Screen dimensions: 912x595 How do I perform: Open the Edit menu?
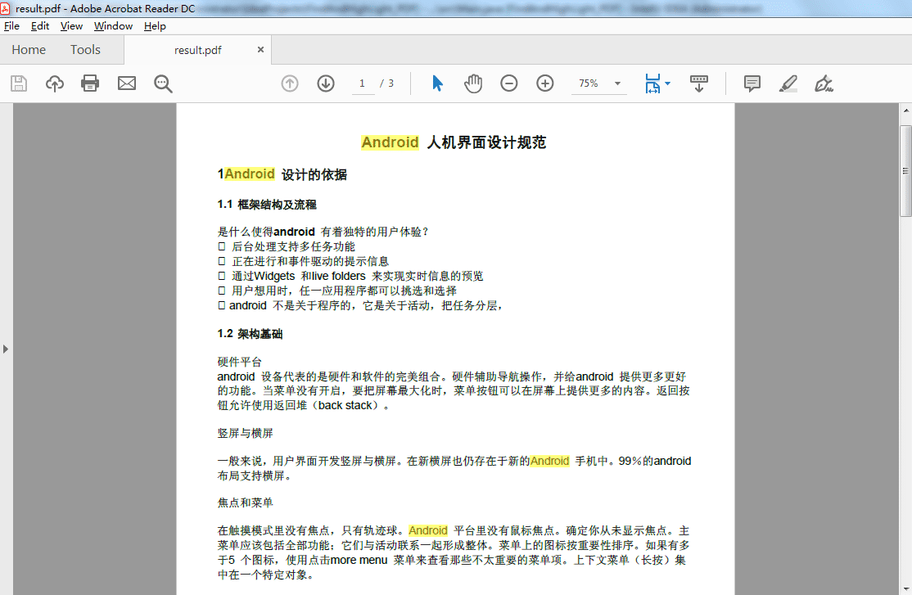(x=40, y=26)
